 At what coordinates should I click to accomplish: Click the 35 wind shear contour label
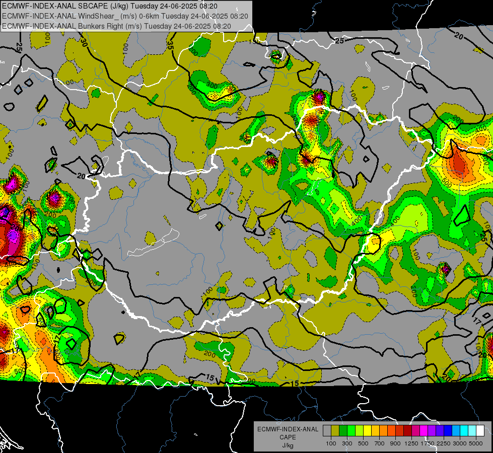point(170,45)
